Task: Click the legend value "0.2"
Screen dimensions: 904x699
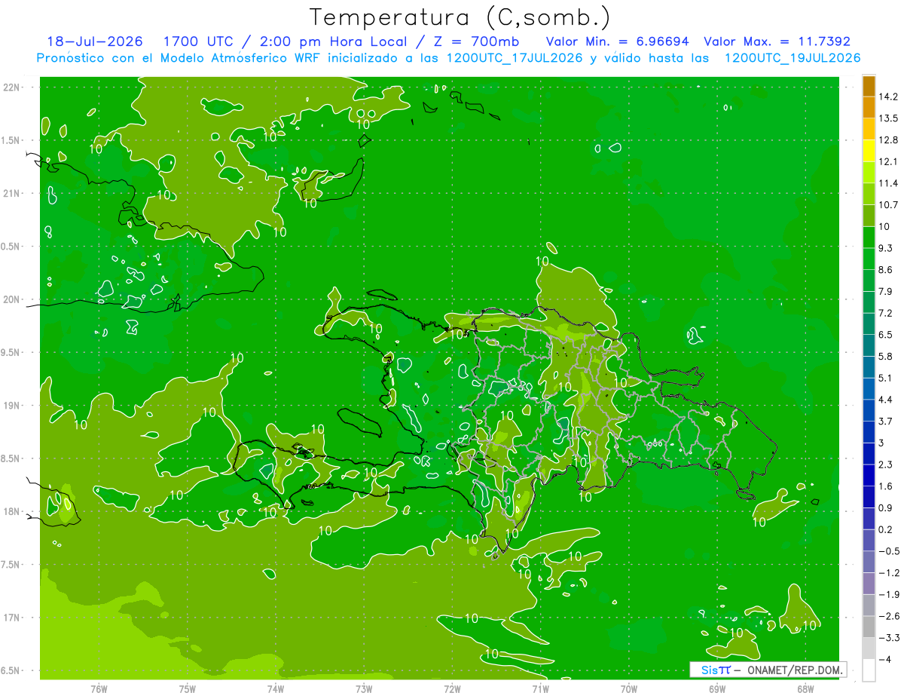Action: (886, 529)
